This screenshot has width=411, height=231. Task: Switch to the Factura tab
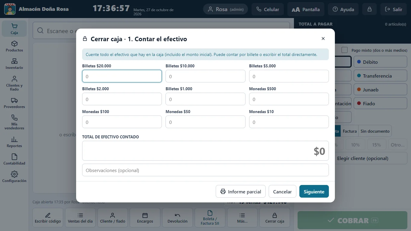(350, 131)
